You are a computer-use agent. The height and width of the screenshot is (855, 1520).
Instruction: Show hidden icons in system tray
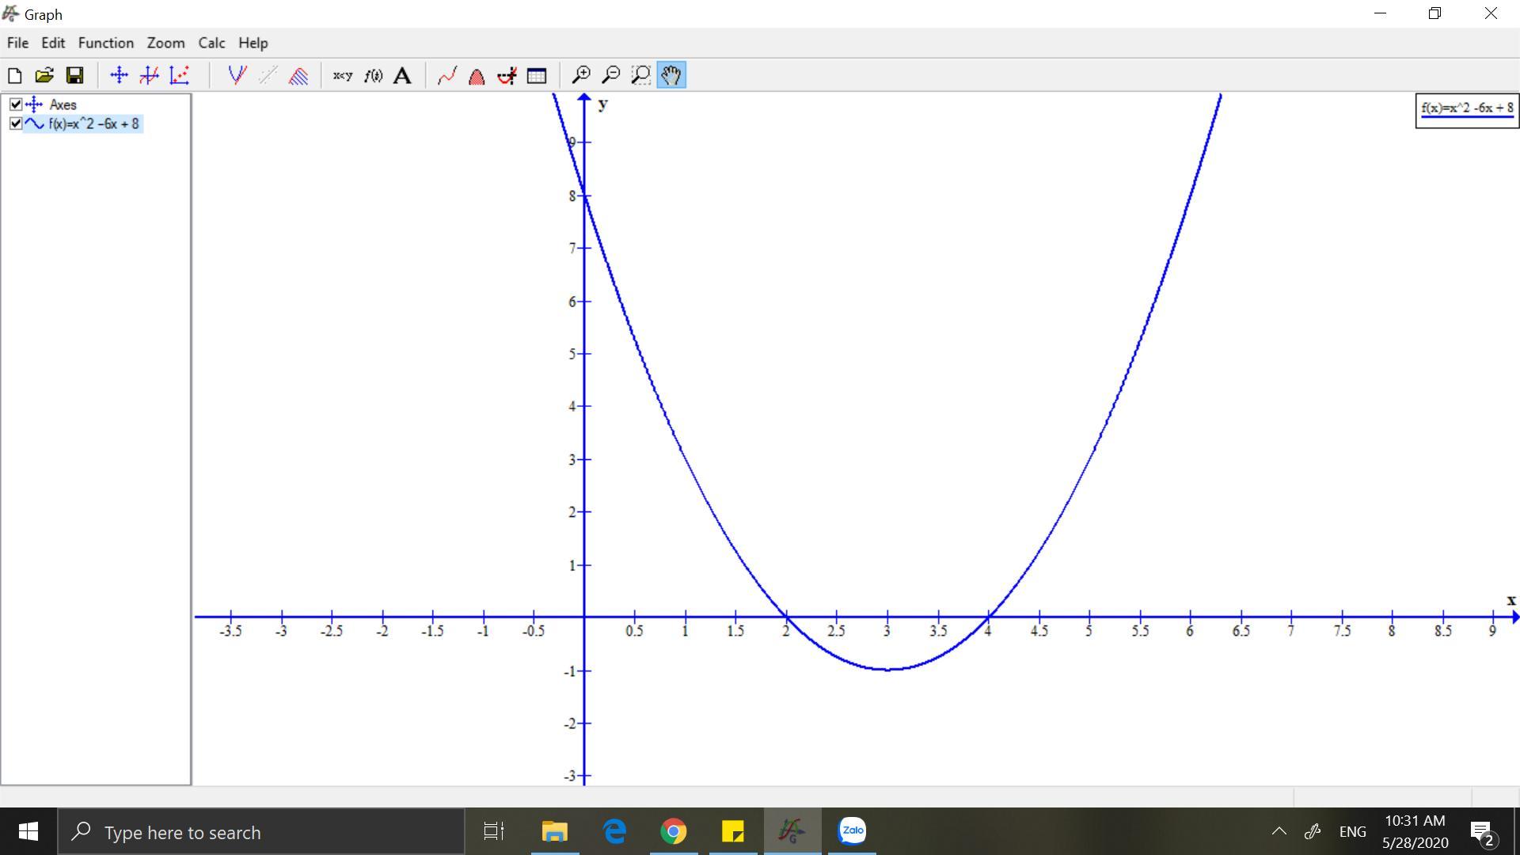click(1279, 831)
